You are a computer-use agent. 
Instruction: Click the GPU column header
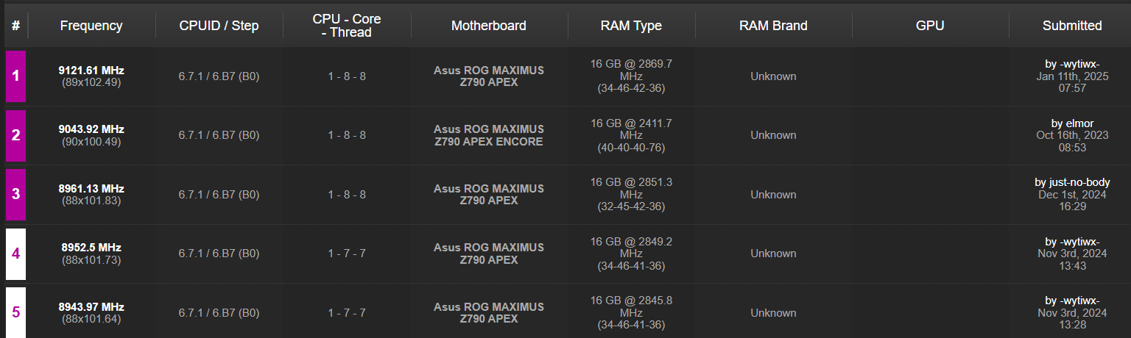click(x=930, y=26)
